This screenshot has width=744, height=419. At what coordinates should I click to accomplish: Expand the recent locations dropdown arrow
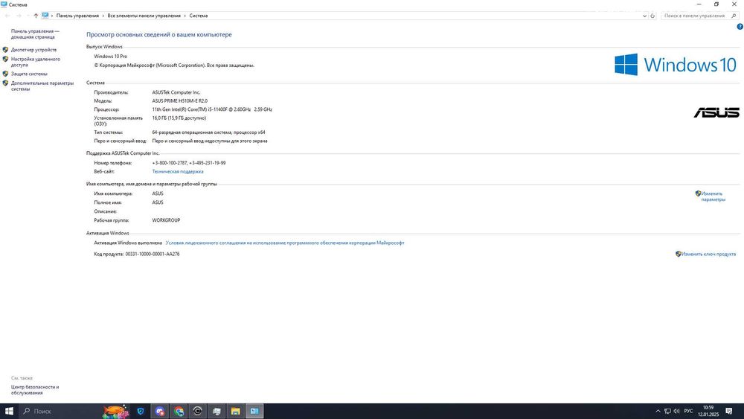click(x=28, y=16)
